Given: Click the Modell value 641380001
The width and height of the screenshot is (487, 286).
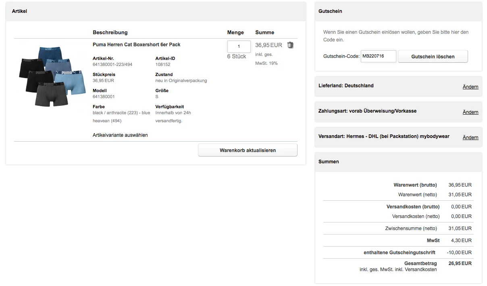Looking at the screenshot, I should coord(104,97).
